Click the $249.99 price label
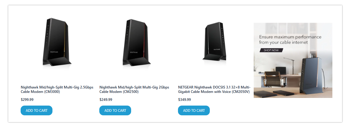The height and width of the screenshot is (128, 353). tap(106, 100)
